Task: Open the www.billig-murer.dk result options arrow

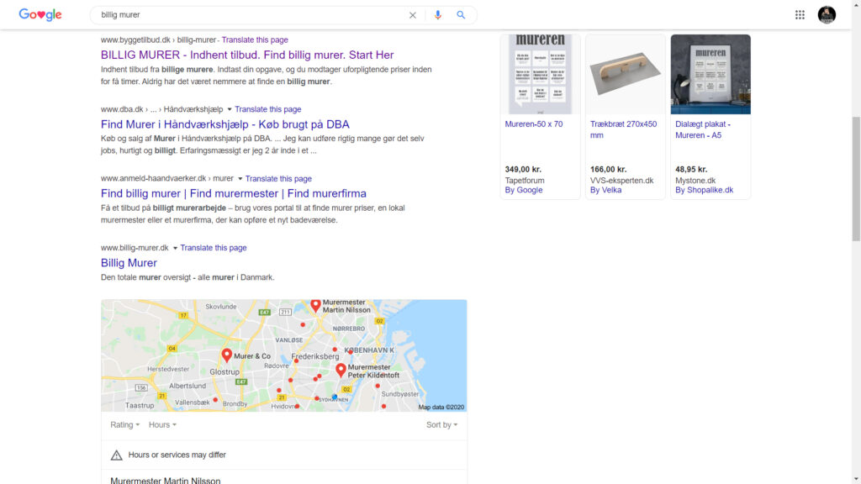Action: pos(175,248)
